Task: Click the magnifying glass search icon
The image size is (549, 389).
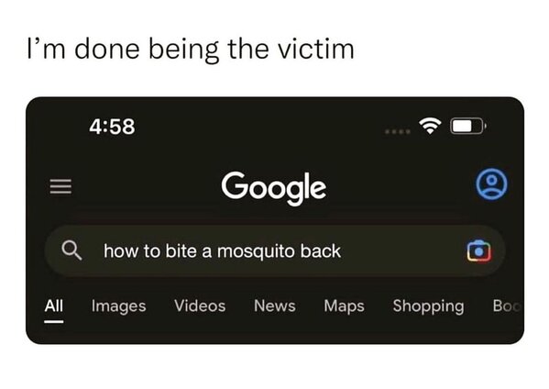Action: click(71, 250)
